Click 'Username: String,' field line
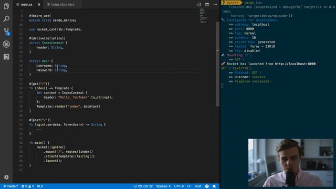The height and width of the screenshot is (189, 336). pyautogui.click(x=52, y=66)
